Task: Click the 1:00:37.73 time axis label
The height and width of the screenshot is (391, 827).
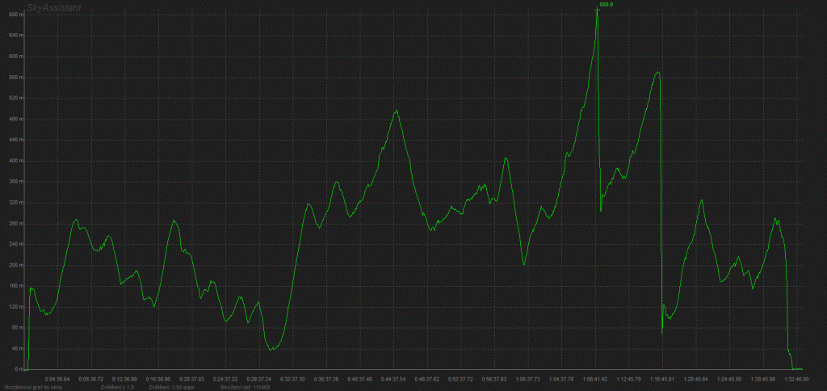Action: tap(527, 378)
